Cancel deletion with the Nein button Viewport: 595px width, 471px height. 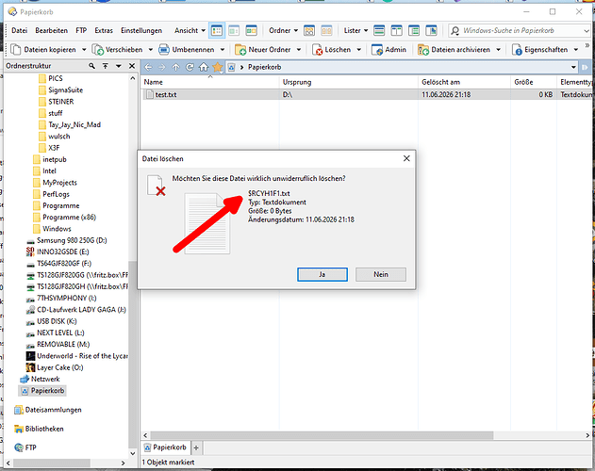point(381,274)
